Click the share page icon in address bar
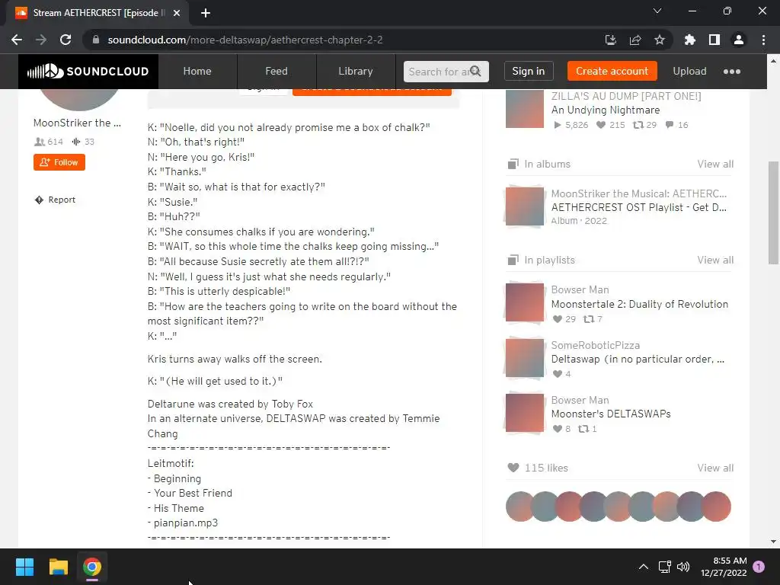Image resolution: width=780 pixels, height=585 pixels. [635, 40]
